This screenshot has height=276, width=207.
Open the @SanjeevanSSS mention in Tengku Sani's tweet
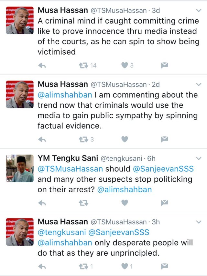pos(163,169)
